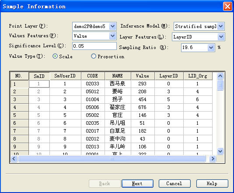Click name cell 吊儿咀
234x193 pixels.
click(118, 123)
